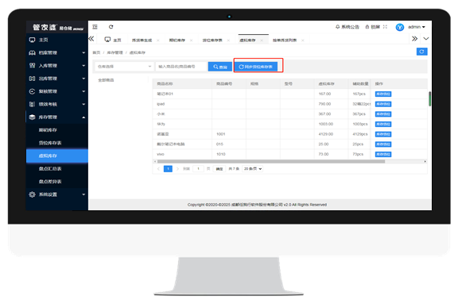Viewport: 458px width, 300px height.
Task: Collapse 库存管理 menu arrow
Action: click(x=83, y=117)
